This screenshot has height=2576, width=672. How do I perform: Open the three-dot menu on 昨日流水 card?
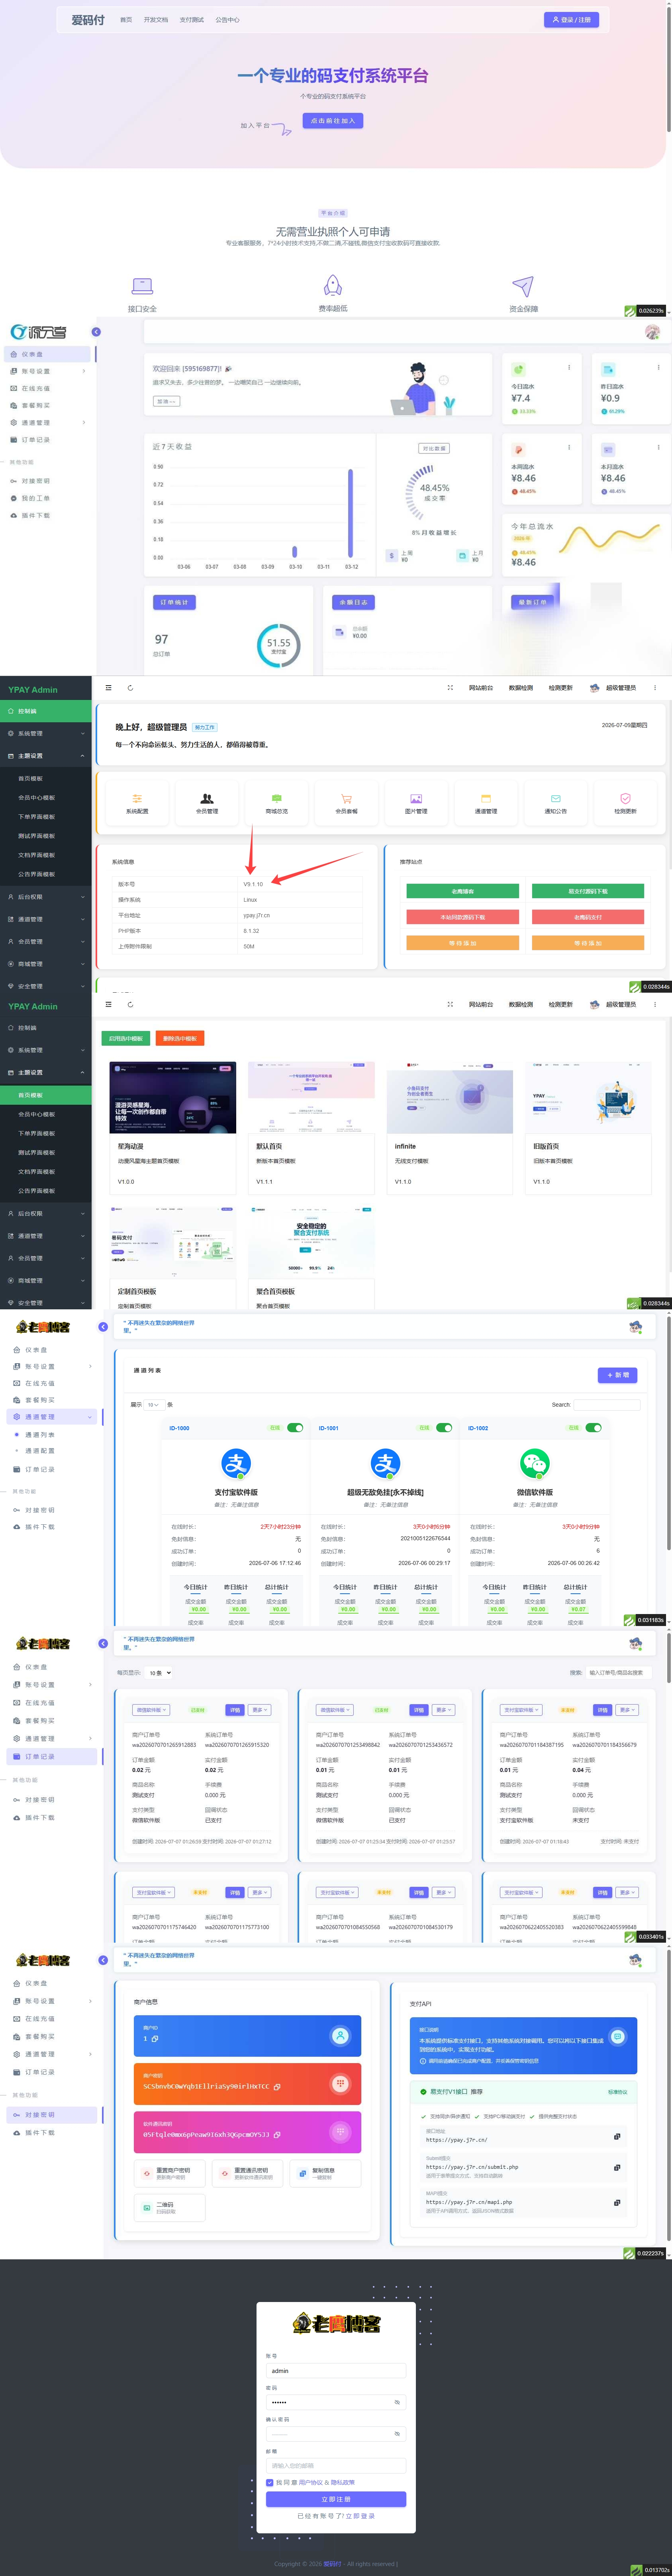coord(658,367)
